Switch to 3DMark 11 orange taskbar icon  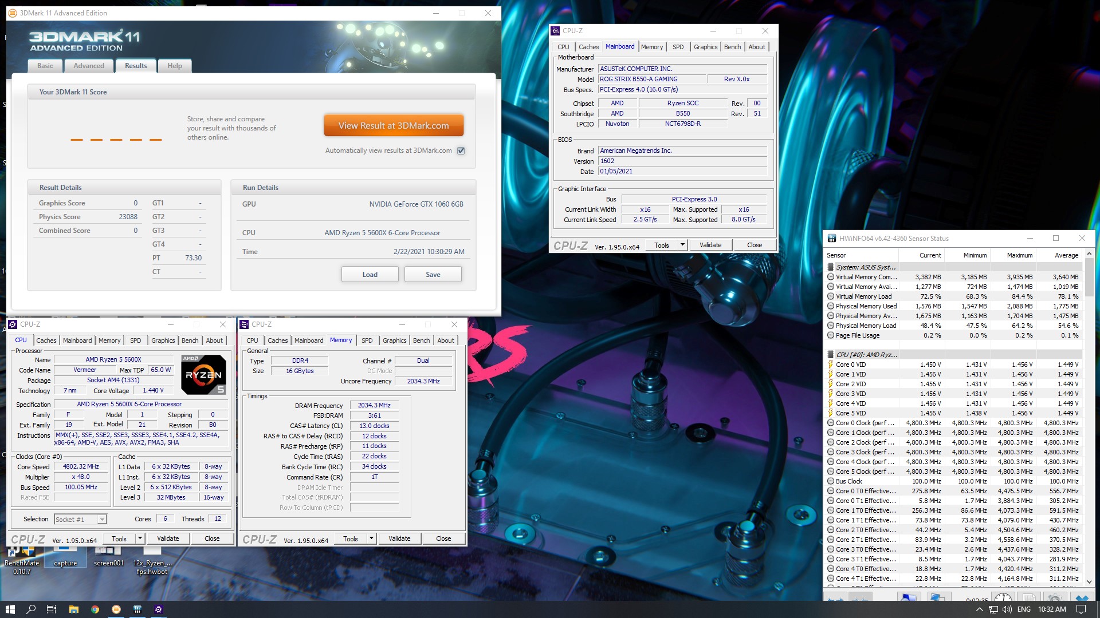[116, 609]
